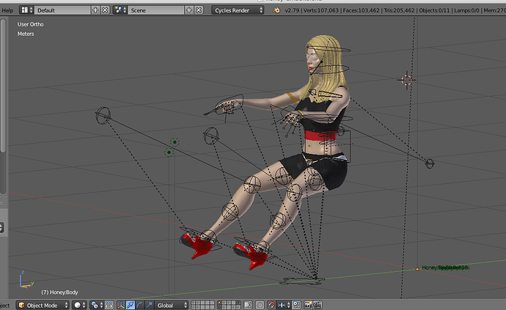Open the Object Mode selector

click(x=43, y=305)
